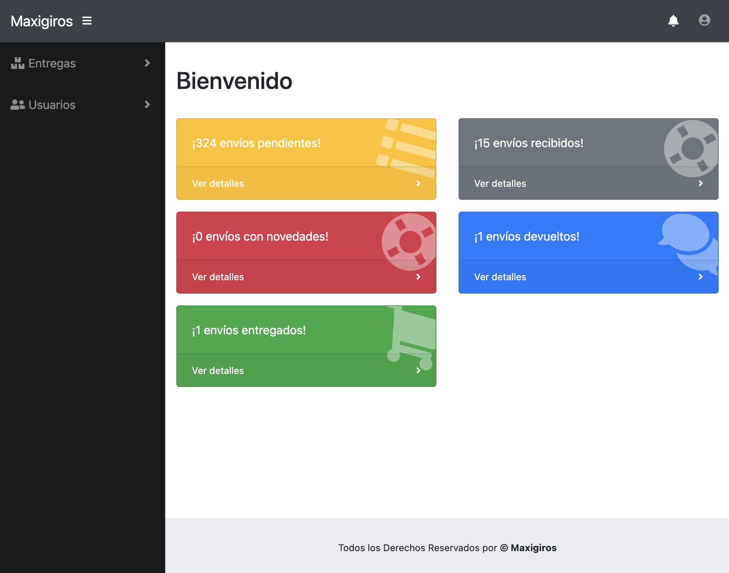This screenshot has height=573, width=729.
Task: View details of received shipments
Action: click(500, 183)
